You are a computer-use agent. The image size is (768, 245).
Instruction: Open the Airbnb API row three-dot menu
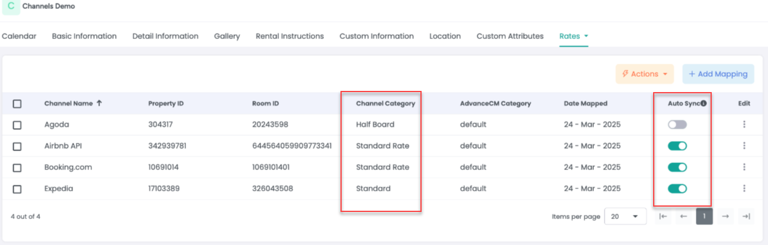tap(744, 146)
